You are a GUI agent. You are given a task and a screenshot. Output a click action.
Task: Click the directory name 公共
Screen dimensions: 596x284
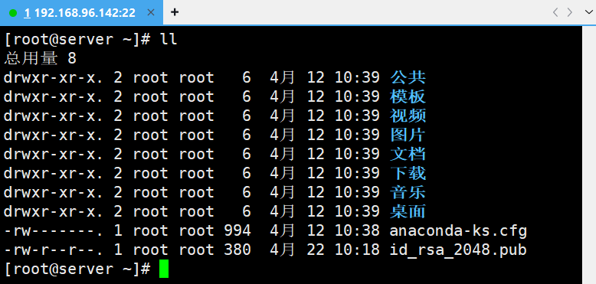pyautogui.click(x=408, y=77)
